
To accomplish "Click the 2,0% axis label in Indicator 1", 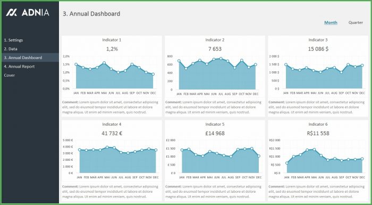I will click(66, 56).
